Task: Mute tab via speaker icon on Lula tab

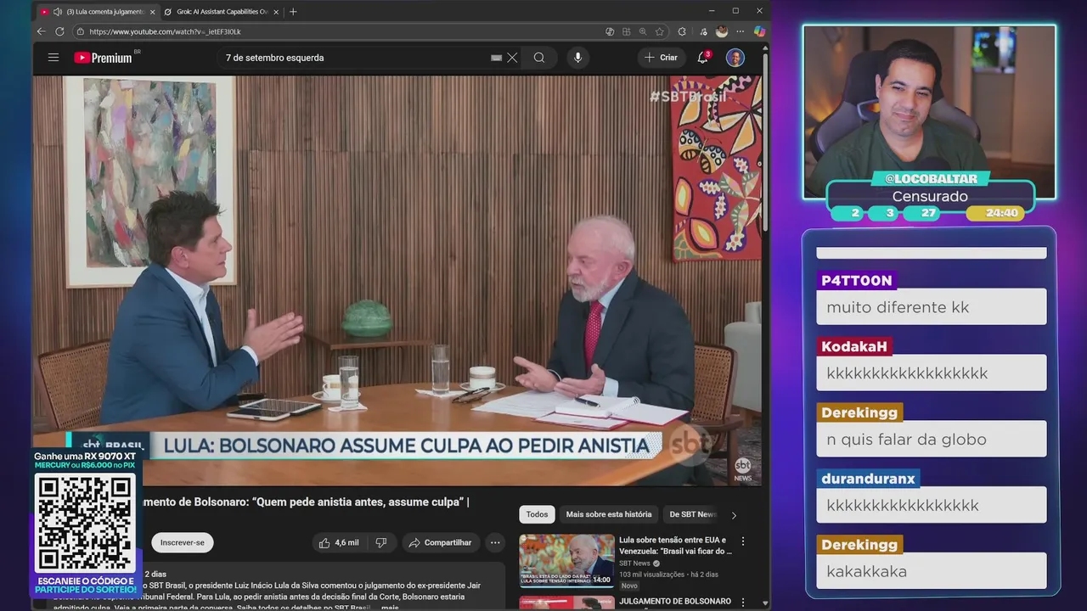Action: [58, 12]
